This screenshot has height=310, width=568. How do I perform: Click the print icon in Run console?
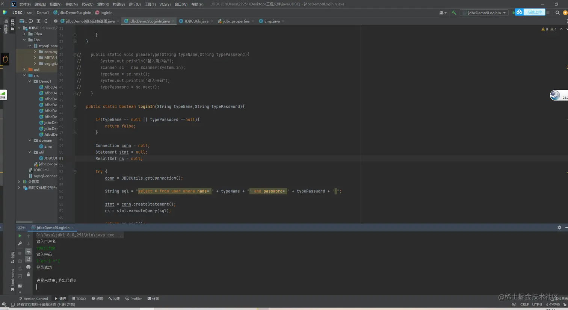28,267
